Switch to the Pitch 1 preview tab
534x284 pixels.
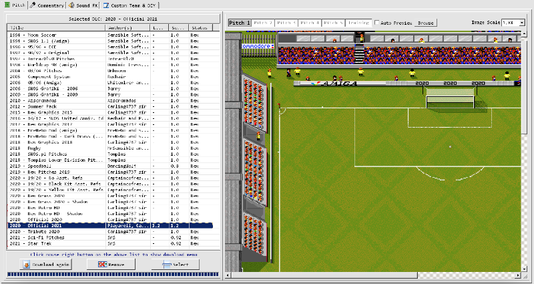point(240,23)
